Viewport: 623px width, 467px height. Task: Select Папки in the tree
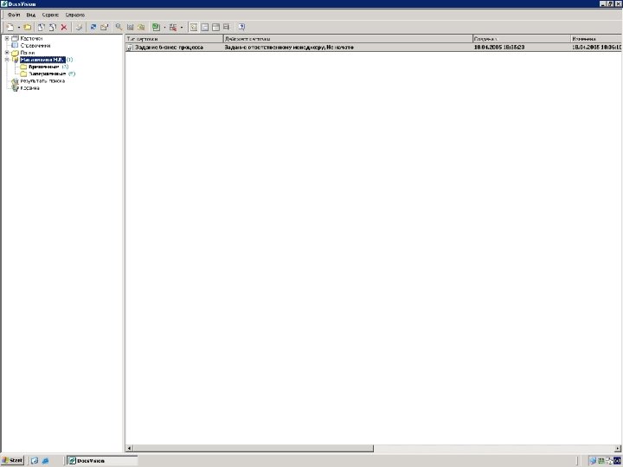click(28, 53)
